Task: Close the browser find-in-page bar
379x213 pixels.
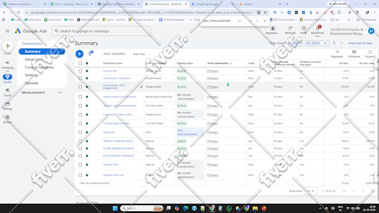Action: click(x=265, y=21)
